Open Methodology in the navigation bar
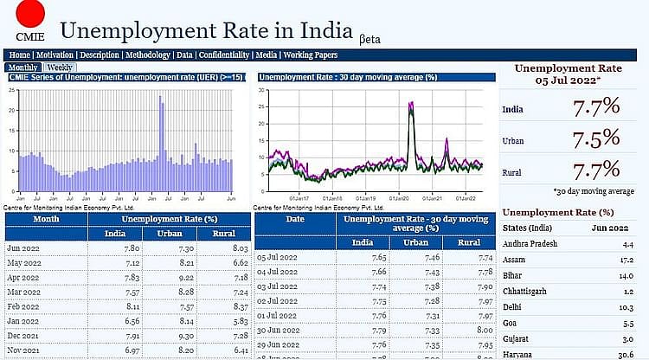649x360 pixels. click(148, 55)
